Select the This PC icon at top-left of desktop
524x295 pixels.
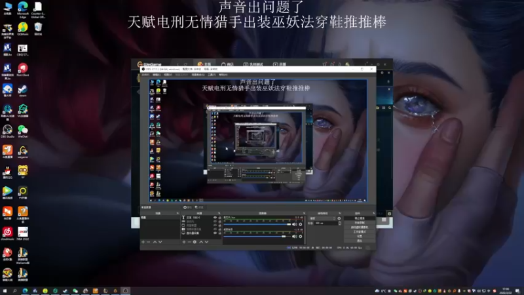point(7,9)
